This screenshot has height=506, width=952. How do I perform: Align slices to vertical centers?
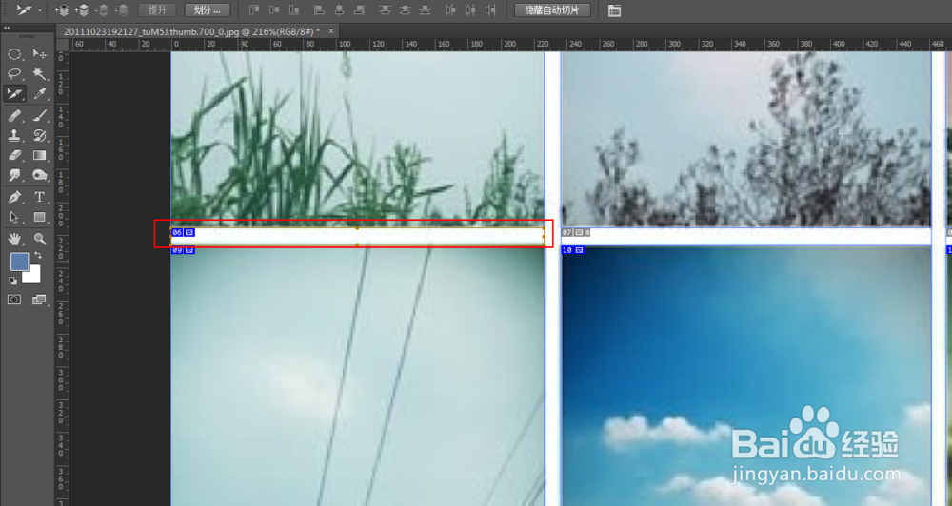coord(274,10)
